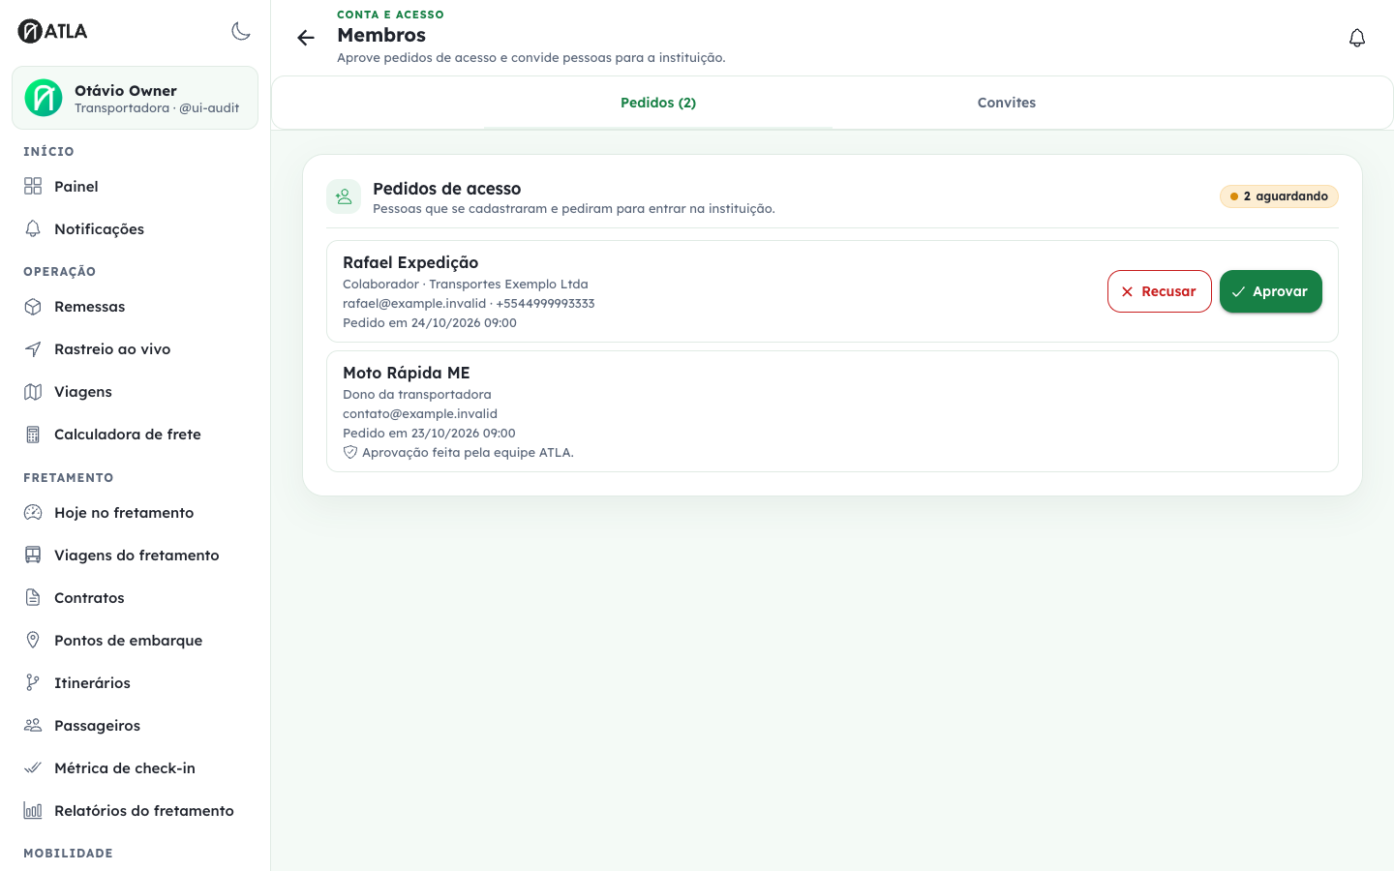Open the Otávio Owner account card
Viewport: 1394px width, 871px height.
click(135, 98)
